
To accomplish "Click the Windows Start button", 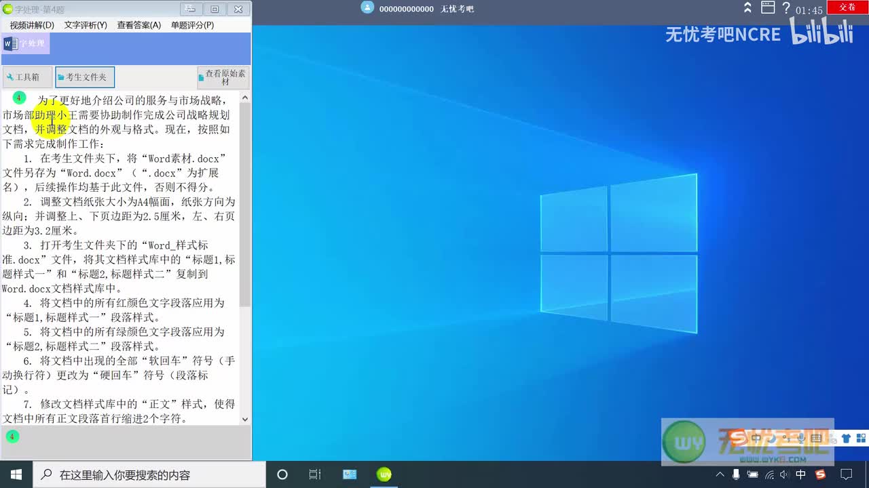I will pyautogui.click(x=16, y=474).
